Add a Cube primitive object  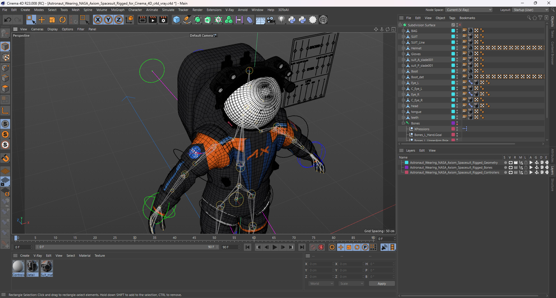pos(176,20)
